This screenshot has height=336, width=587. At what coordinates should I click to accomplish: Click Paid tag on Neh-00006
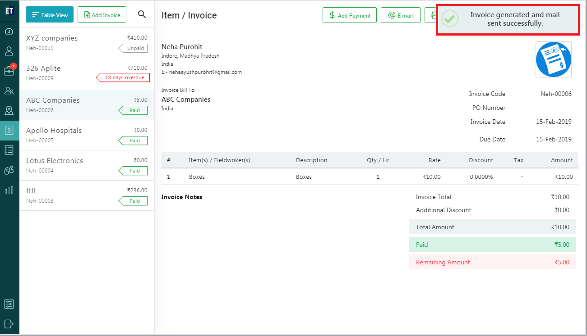click(133, 110)
